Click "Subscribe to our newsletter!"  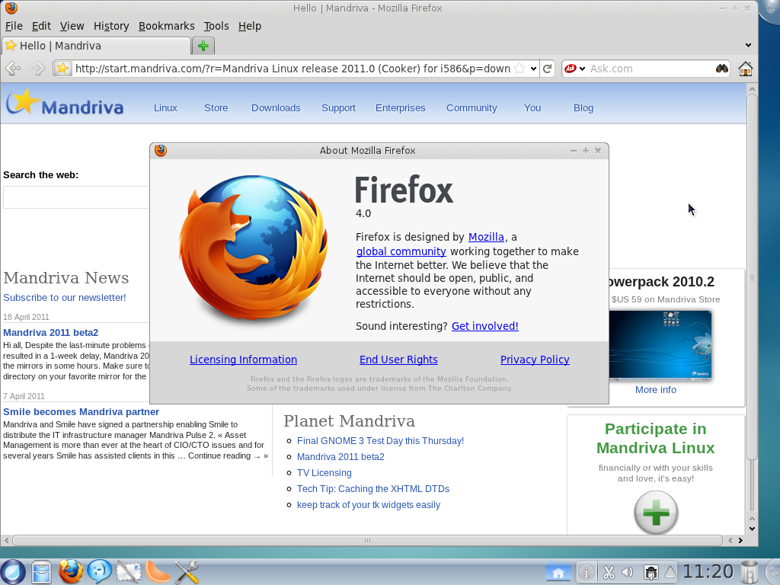pos(65,297)
